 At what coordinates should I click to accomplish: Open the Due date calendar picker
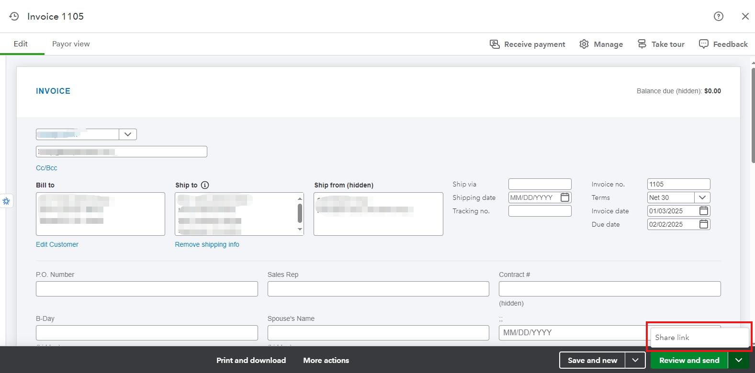pos(704,224)
